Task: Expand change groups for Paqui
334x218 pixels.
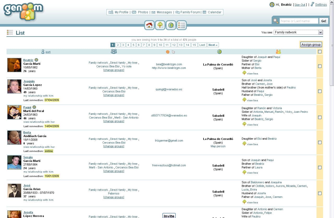Action: pyautogui.click(x=114, y=121)
